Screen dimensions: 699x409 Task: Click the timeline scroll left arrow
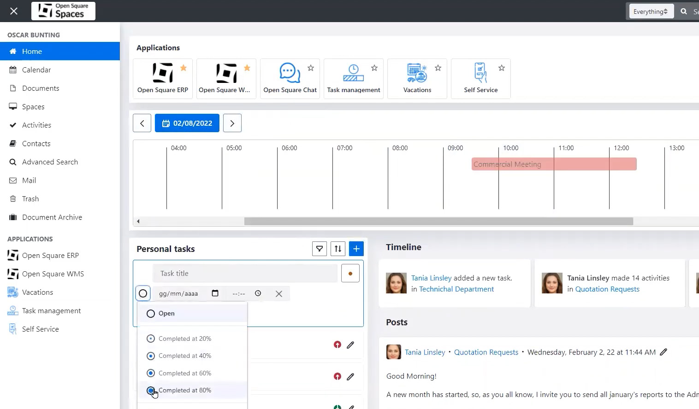pos(138,221)
